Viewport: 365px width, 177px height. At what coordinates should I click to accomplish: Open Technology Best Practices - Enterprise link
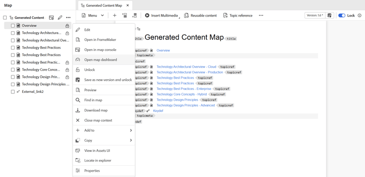(x=183, y=89)
